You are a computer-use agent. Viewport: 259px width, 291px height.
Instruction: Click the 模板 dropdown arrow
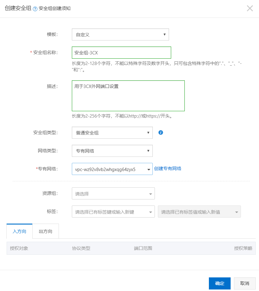pyautogui.click(x=165, y=34)
